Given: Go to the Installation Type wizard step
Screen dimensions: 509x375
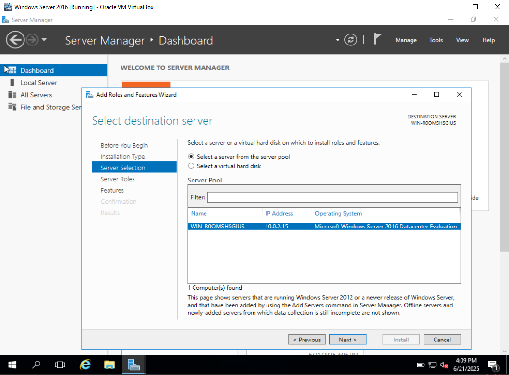Looking at the screenshot, I should (x=123, y=157).
